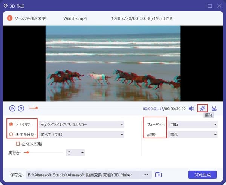Viewport: 226px width, 185px height.
Task: Open the 品質 dropdown set to 標準
Action: point(193,135)
